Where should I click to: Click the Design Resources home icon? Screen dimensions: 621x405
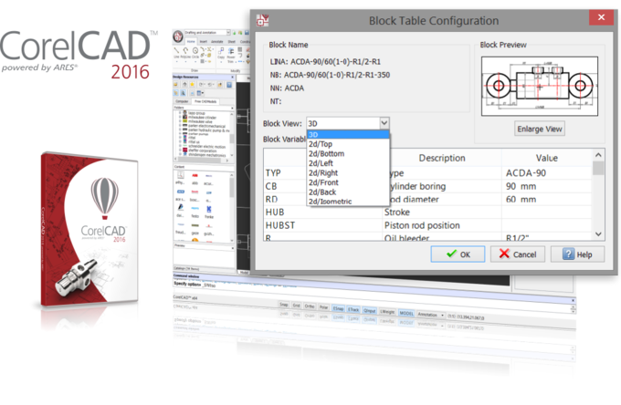(184, 84)
